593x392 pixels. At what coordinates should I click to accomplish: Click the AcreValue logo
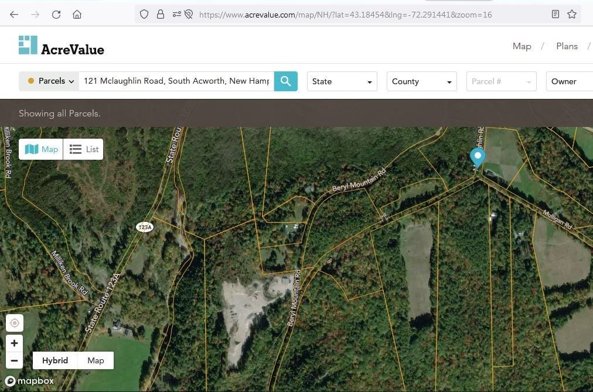coord(62,46)
